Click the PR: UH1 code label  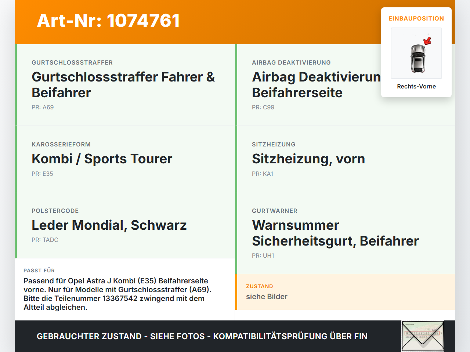click(x=263, y=256)
